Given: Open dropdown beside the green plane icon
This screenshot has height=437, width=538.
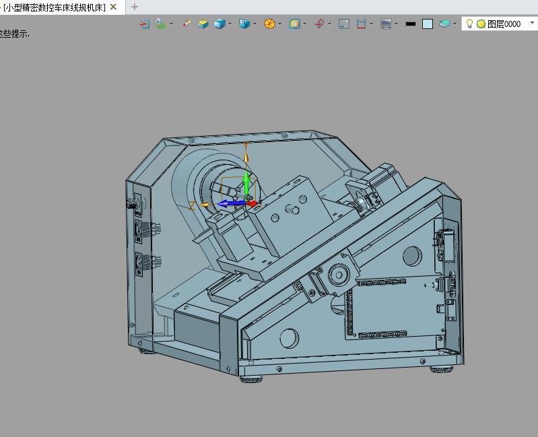Looking at the screenshot, I should coord(171,24).
